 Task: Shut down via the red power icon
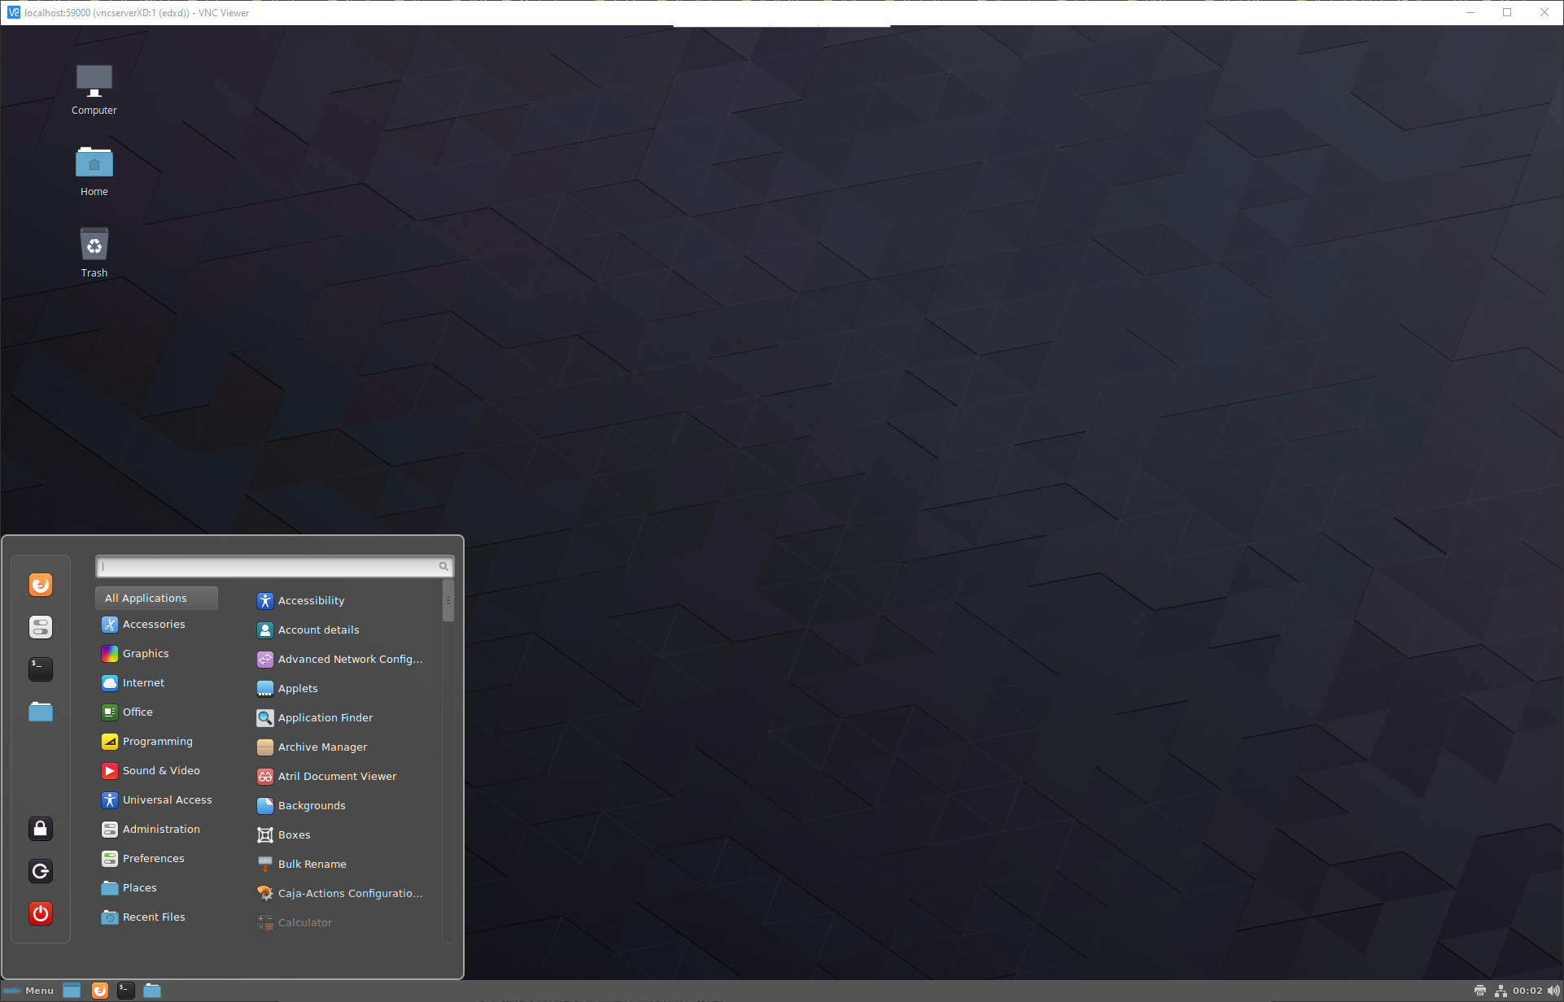(41, 913)
